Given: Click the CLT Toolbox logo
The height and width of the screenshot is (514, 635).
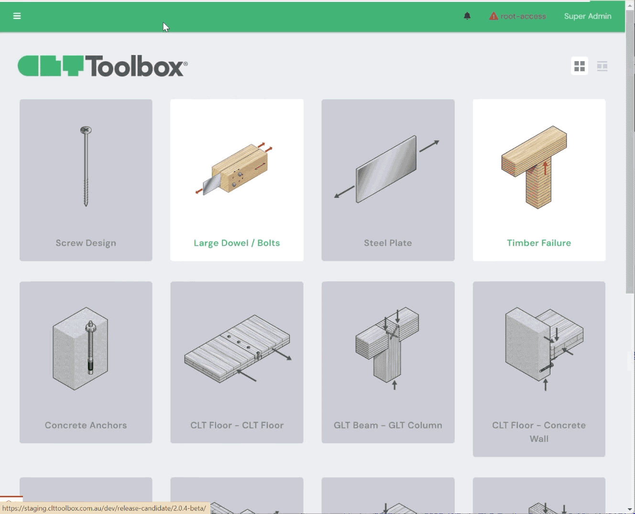Looking at the screenshot, I should point(103,66).
